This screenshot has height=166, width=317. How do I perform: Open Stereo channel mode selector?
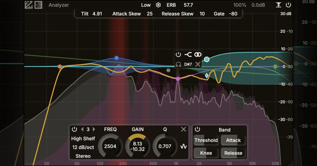tap(83, 156)
